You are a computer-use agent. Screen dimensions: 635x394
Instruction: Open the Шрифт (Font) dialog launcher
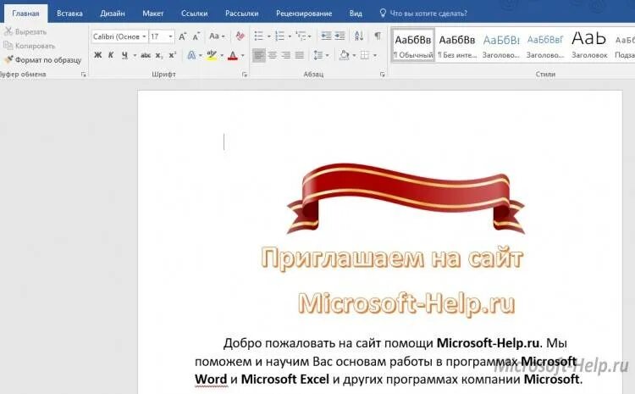pos(244,75)
